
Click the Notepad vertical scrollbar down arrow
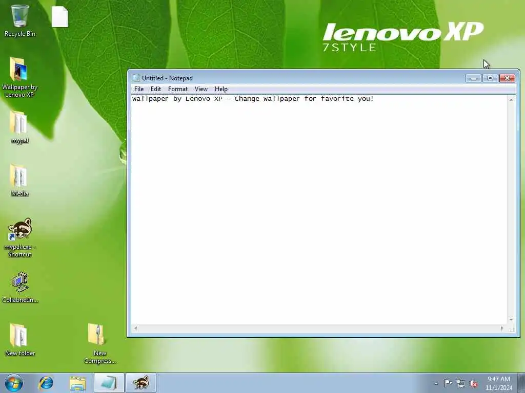[x=511, y=320]
